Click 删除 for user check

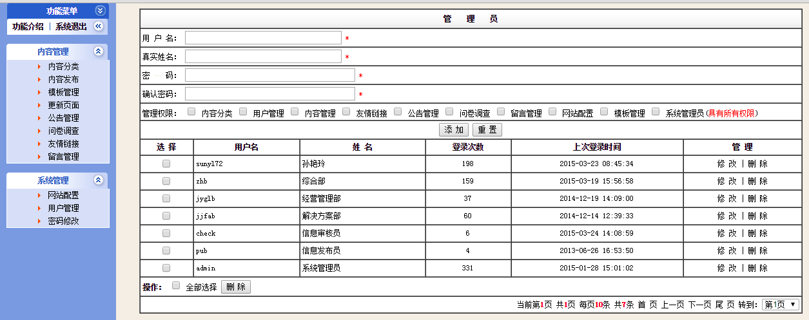(x=758, y=233)
